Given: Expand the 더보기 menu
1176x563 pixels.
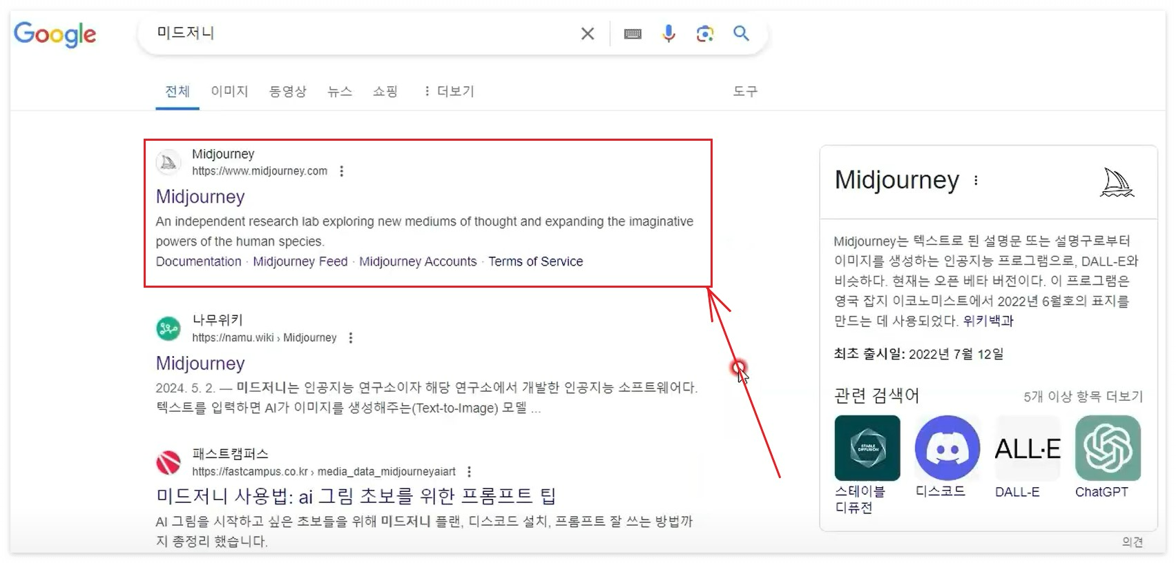Looking at the screenshot, I should tap(450, 92).
